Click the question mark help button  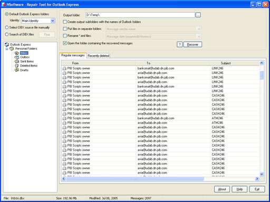(x=179, y=44)
